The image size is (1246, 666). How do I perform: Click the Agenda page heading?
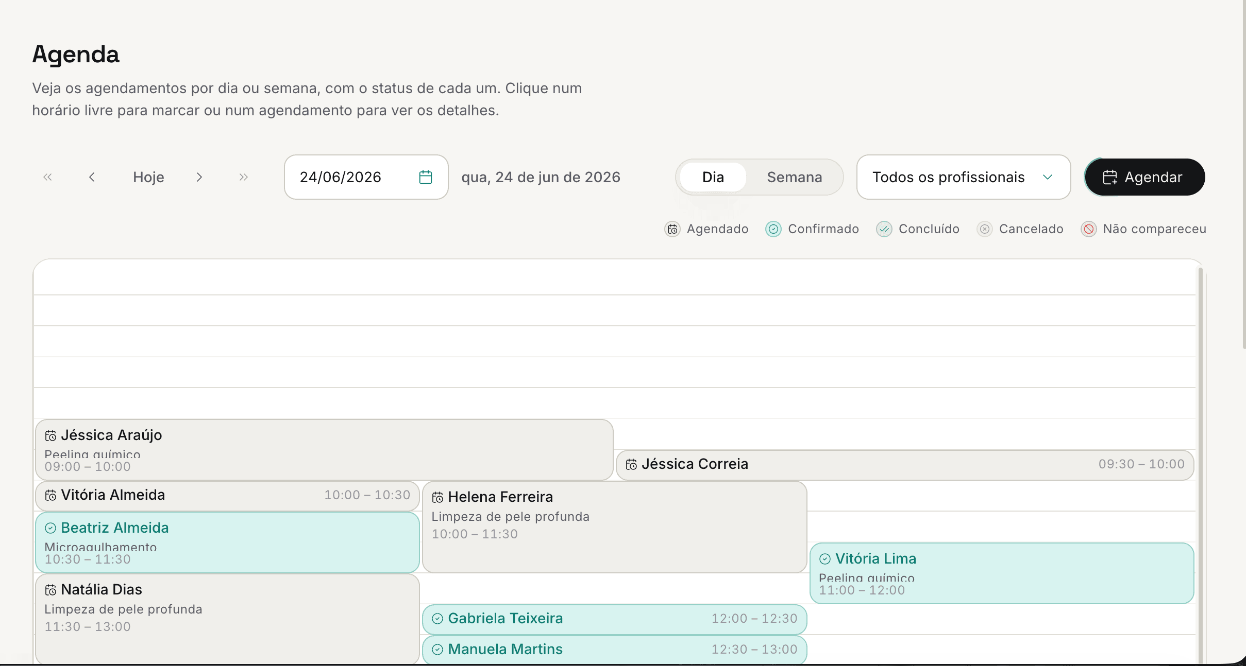coord(76,54)
